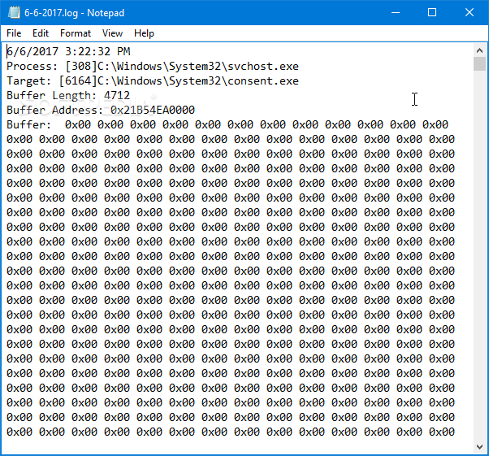Click the timestamp line 6/6/2017 3:22:32 PM
489x456 pixels.
(x=68, y=51)
